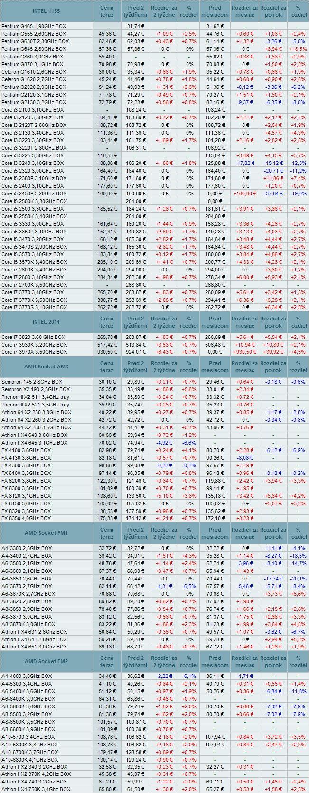Select the Core i7 2600K 3,40GHz BOX name
Viewport: 309px width, 793px height.
[34, 270]
